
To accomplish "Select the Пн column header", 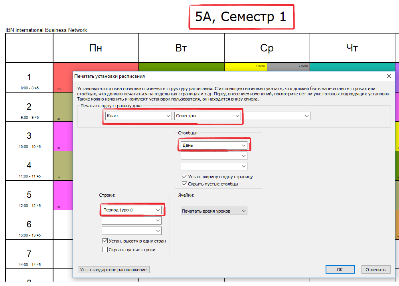I will point(96,48).
